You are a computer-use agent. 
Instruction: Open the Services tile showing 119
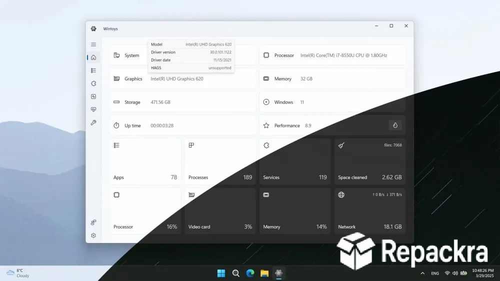coord(294,161)
